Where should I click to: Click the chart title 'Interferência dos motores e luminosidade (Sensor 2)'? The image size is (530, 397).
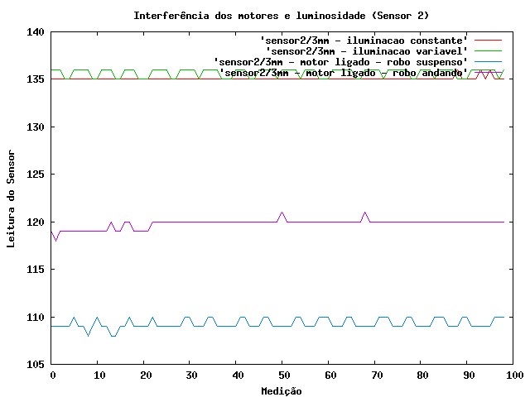[281, 16]
